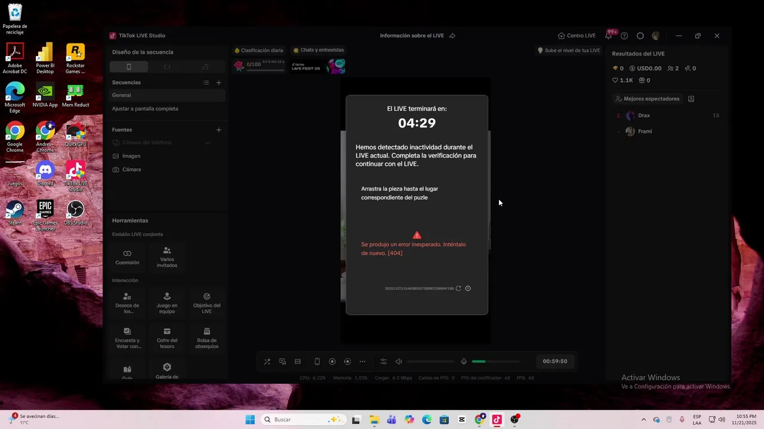The image size is (764, 429).
Task: Open the Encuesta y Votar tool
Action: pyautogui.click(x=127, y=338)
